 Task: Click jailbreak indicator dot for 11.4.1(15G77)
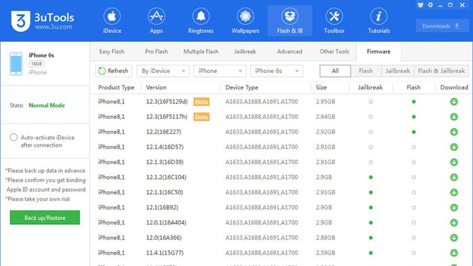click(371, 252)
